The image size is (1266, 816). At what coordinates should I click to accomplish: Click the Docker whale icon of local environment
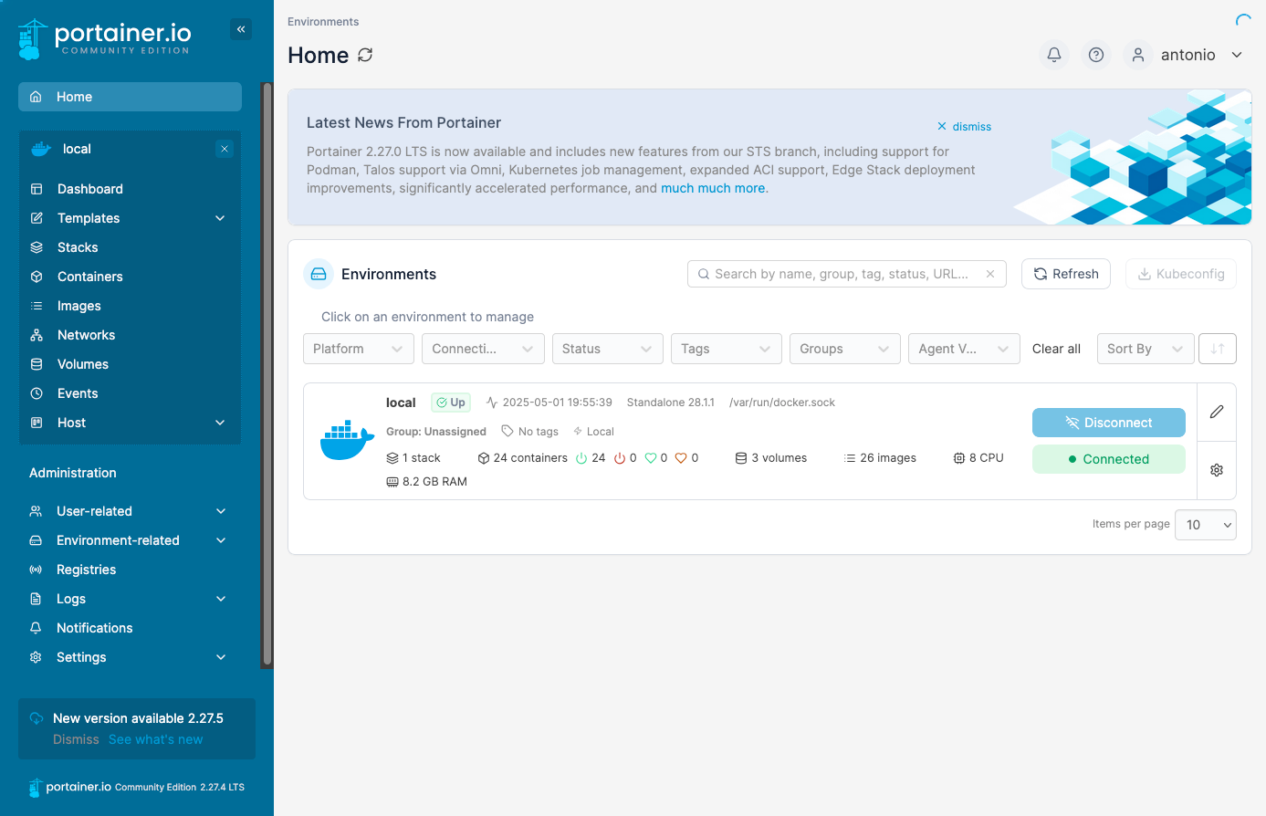pos(347,440)
